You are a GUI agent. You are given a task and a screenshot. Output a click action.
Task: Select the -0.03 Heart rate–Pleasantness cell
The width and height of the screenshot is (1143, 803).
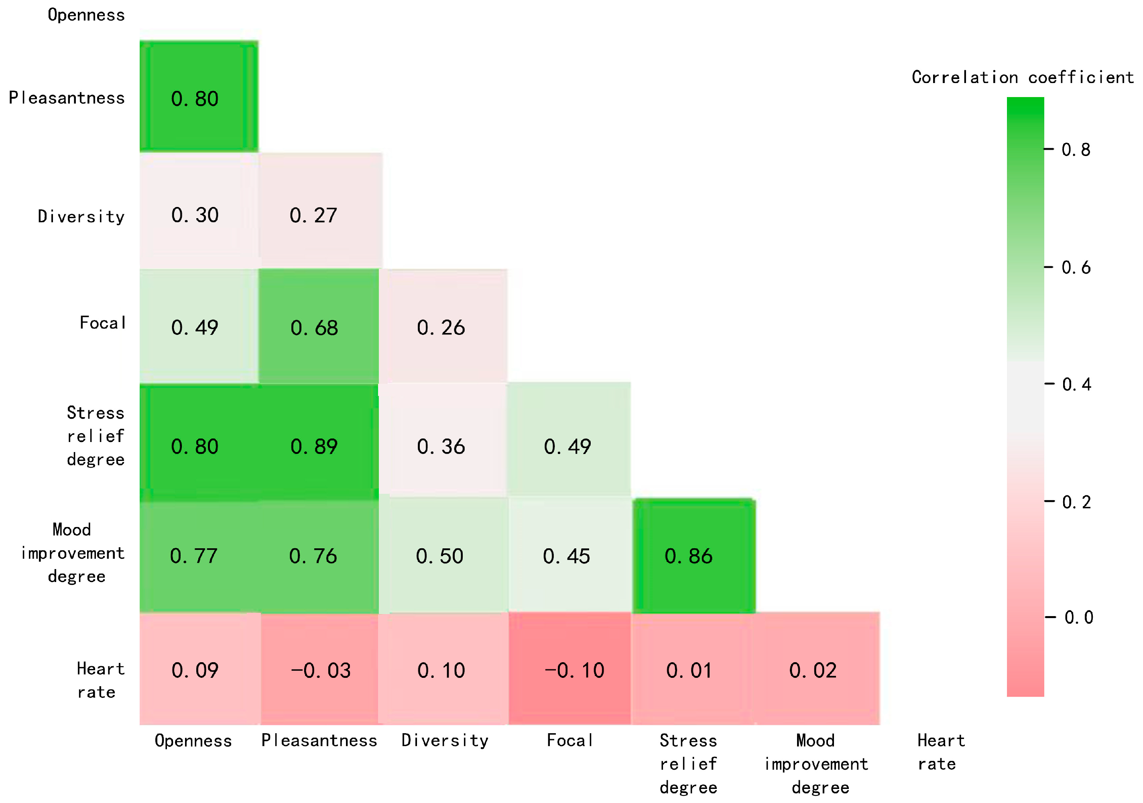pos(319,669)
